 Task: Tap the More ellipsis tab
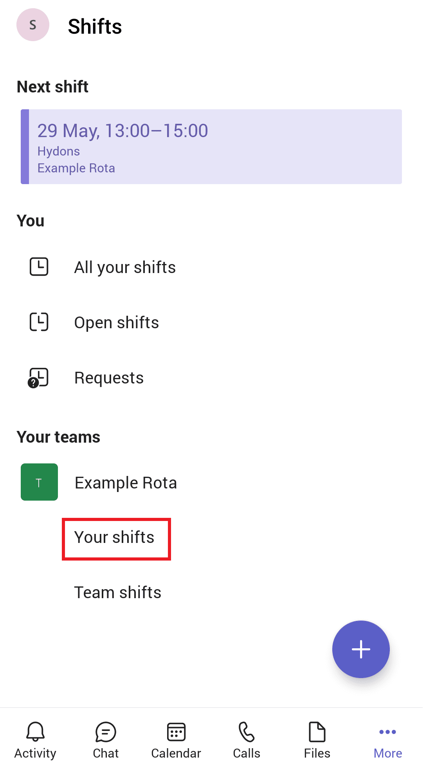[387, 740]
